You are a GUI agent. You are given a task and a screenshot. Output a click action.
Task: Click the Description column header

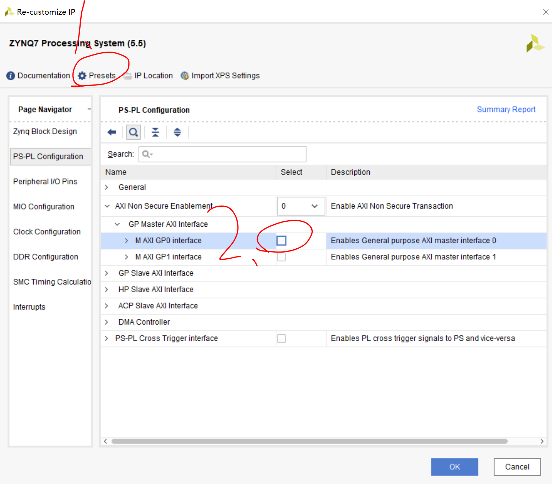[x=437, y=172]
